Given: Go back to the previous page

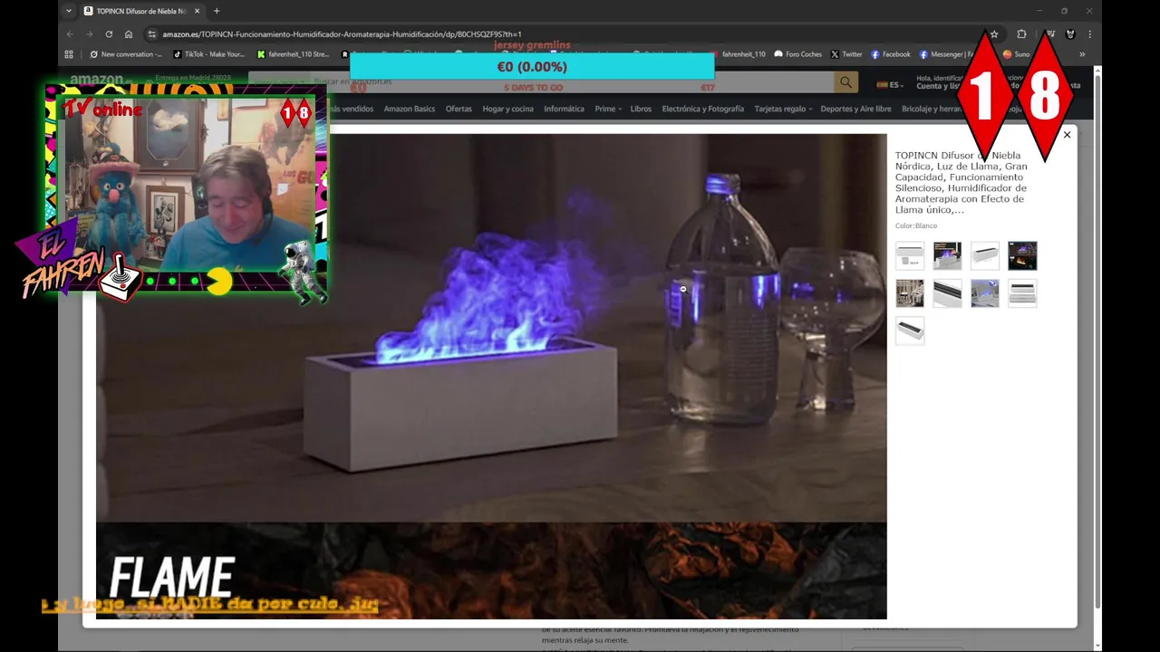Looking at the screenshot, I should 70,34.
